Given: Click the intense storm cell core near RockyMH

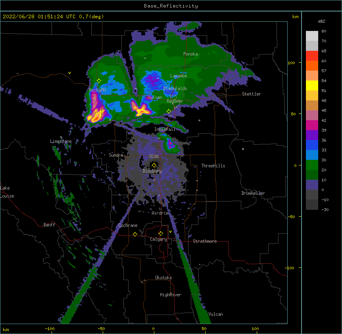Looking at the screenshot, I should coord(96,117).
